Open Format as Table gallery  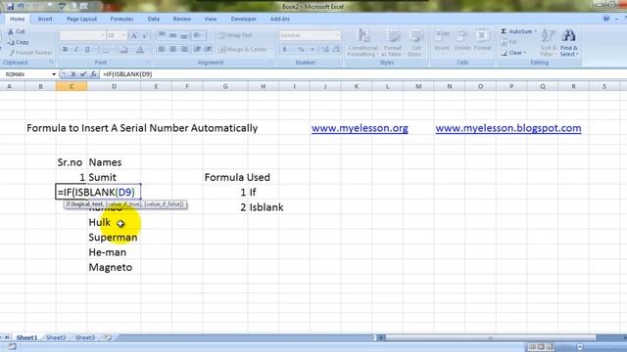tap(392, 42)
